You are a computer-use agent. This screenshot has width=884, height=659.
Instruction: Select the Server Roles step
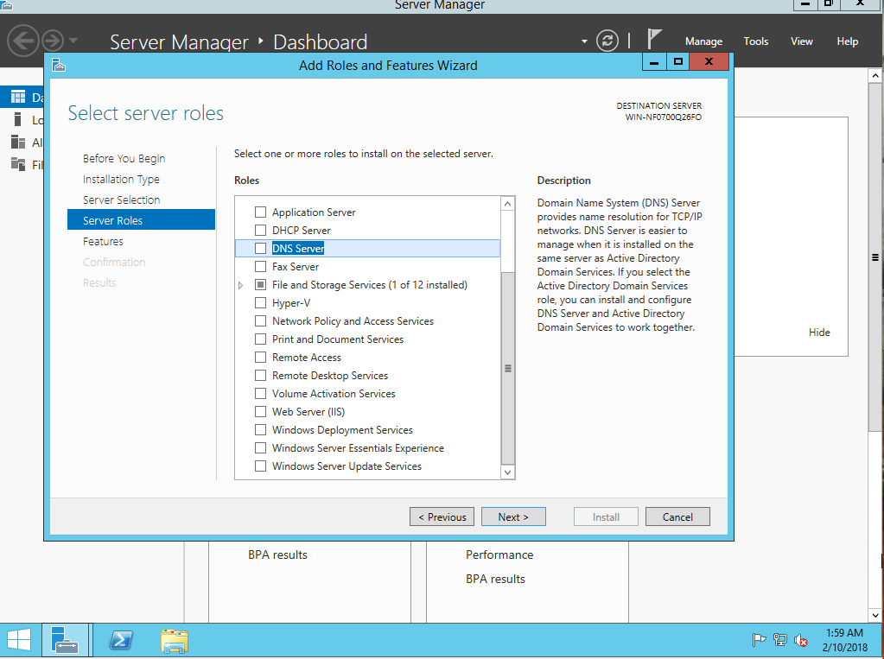click(x=141, y=220)
